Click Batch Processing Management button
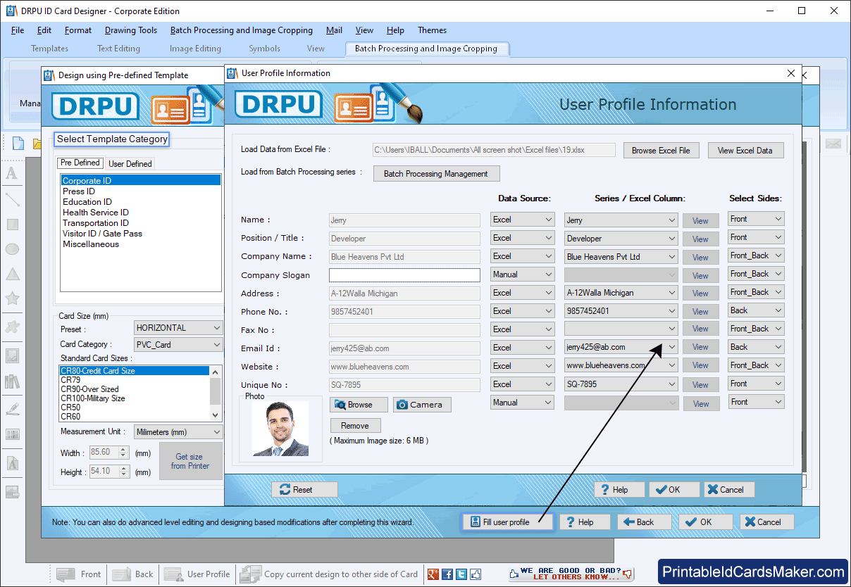The image size is (851, 587). click(436, 174)
